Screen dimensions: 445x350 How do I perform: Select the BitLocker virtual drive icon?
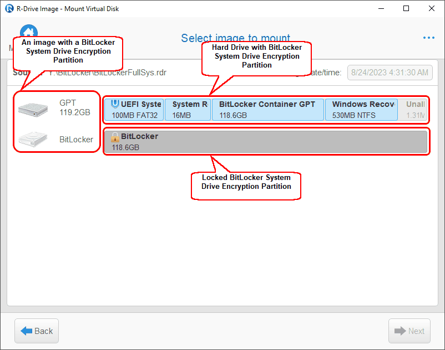33,139
